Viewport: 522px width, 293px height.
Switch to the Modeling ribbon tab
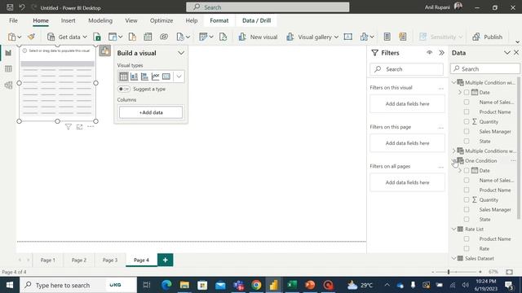coord(100,20)
